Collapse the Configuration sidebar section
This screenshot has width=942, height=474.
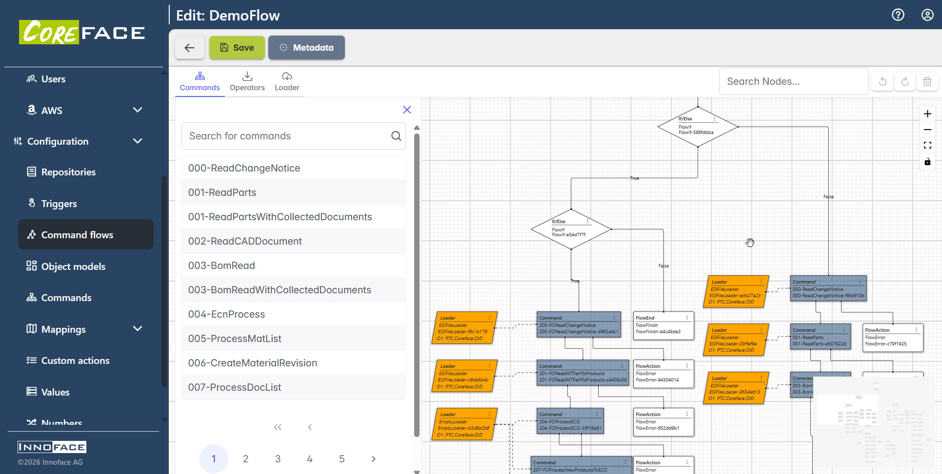pyautogui.click(x=138, y=141)
